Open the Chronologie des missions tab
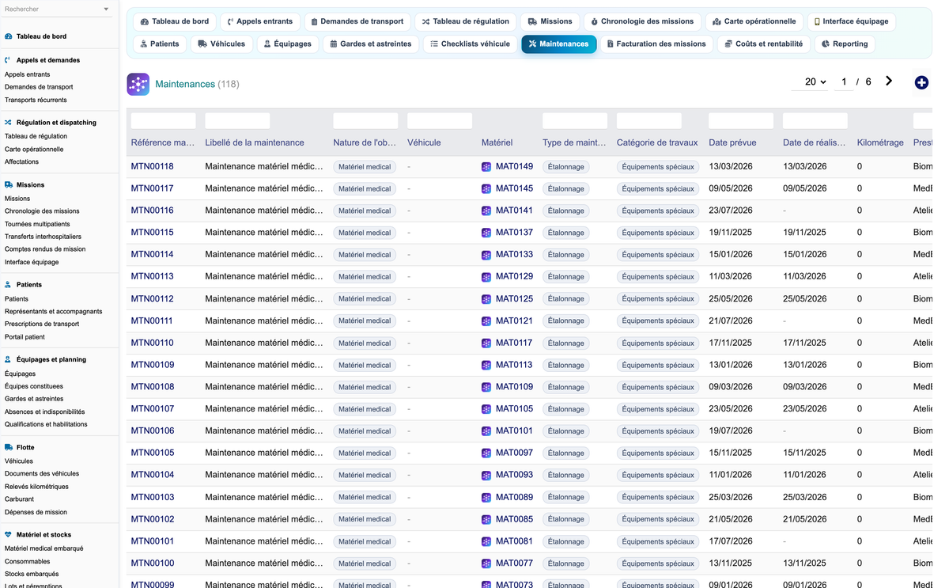 click(643, 21)
